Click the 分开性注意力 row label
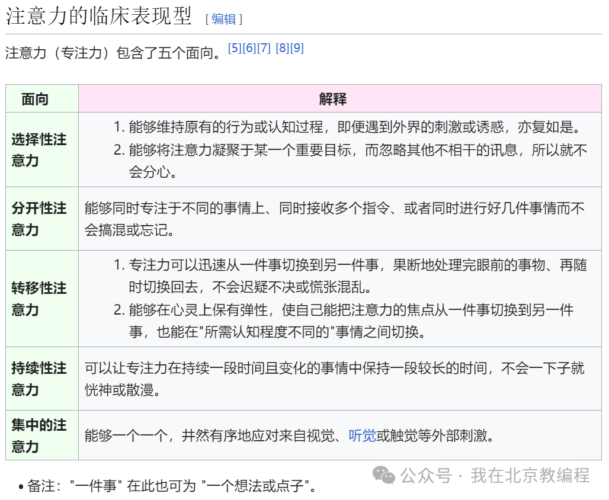 39,219
